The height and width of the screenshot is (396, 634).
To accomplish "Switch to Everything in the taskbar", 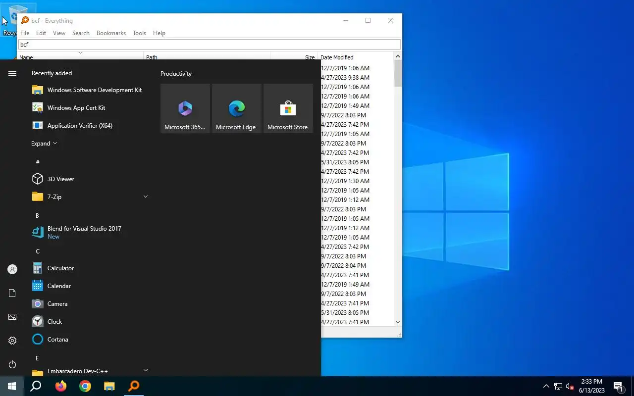I will (134, 386).
